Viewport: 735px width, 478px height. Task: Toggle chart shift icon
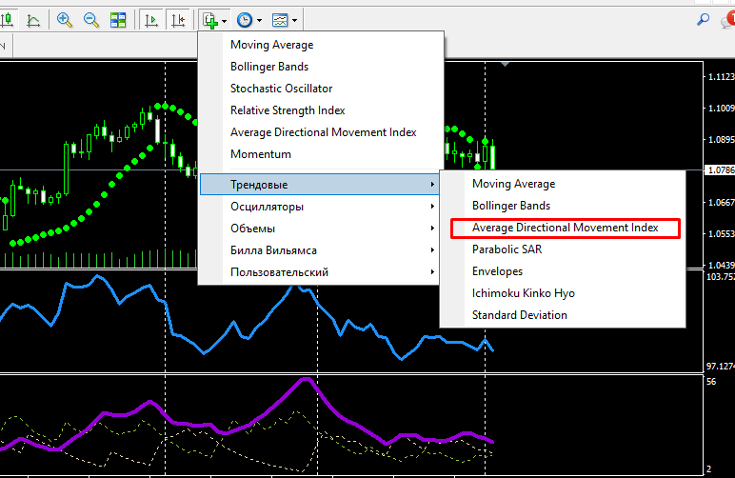(x=178, y=20)
